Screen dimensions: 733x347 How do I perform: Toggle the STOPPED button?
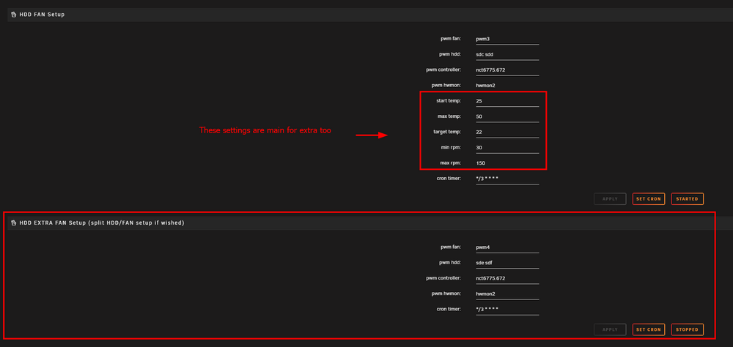pyautogui.click(x=688, y=329)
